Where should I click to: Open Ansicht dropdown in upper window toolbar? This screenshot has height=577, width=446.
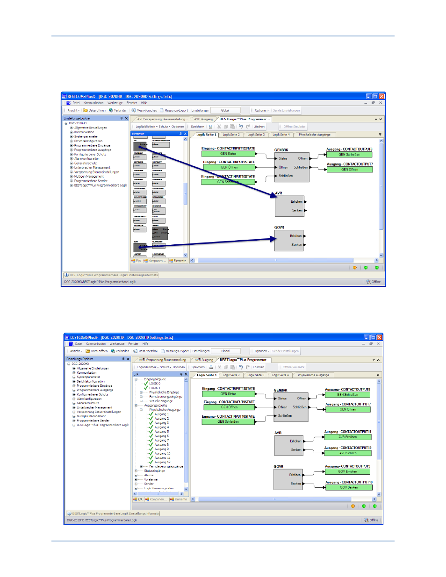[x=73, y=110]
